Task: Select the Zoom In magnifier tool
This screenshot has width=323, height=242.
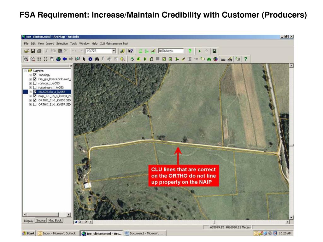Action: (x=26, y=59)
